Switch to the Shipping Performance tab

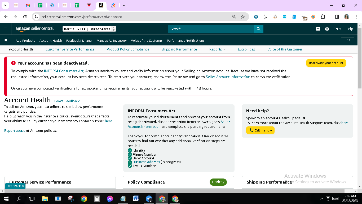(179, 49)
